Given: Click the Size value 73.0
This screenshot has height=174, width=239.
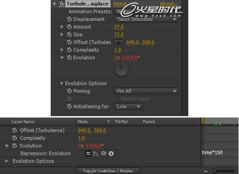Looking at the screenshot, I should (x=119, y=34).
